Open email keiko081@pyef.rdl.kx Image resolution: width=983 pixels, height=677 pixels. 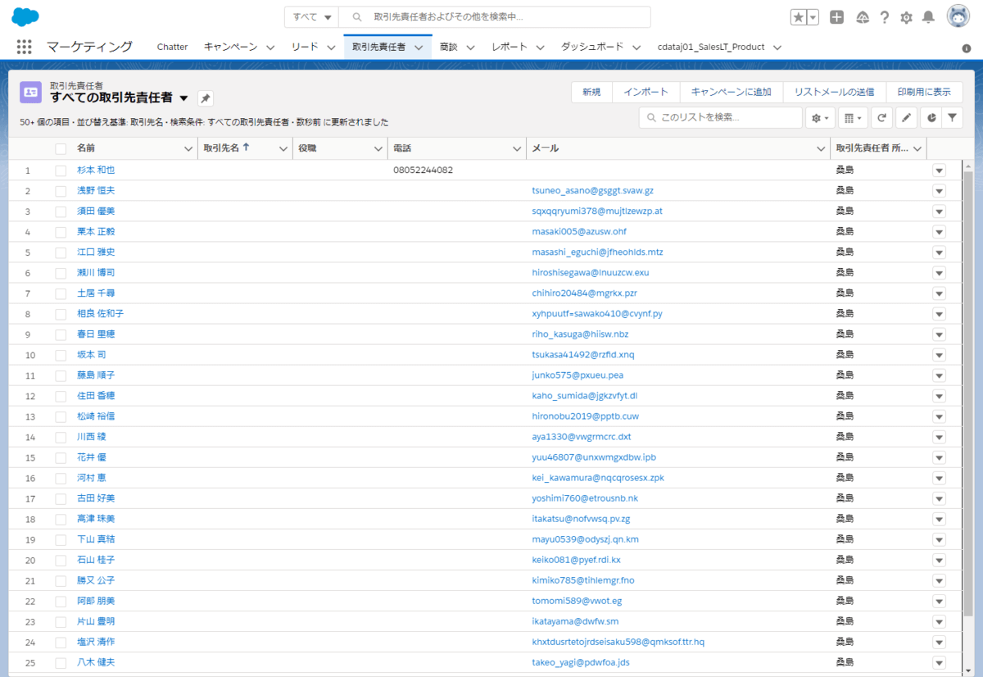coord(577,560)
